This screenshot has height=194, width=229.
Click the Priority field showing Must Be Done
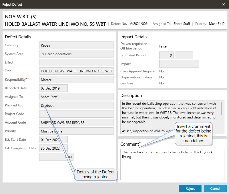point(76,131)
